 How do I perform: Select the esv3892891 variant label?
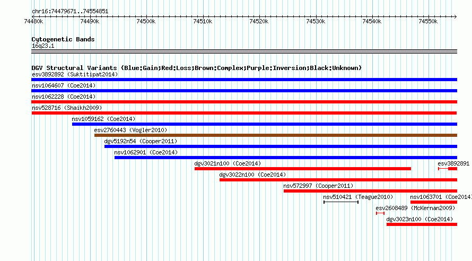[x=453, y=163]
